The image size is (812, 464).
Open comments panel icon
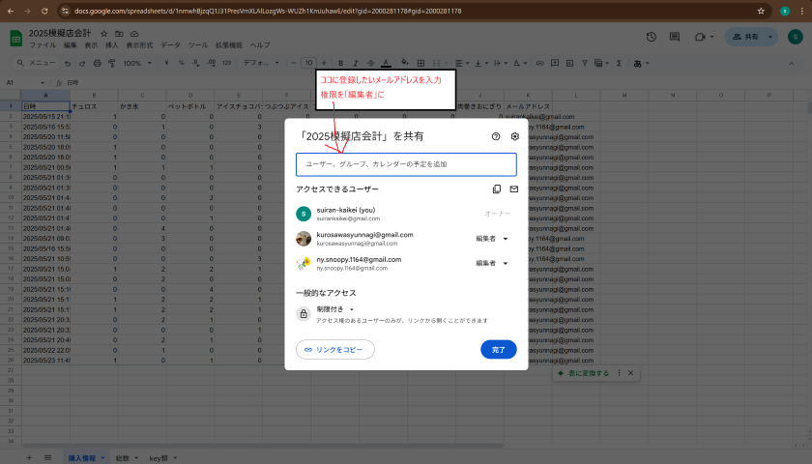pyautogui.click(x=675, y=37)
